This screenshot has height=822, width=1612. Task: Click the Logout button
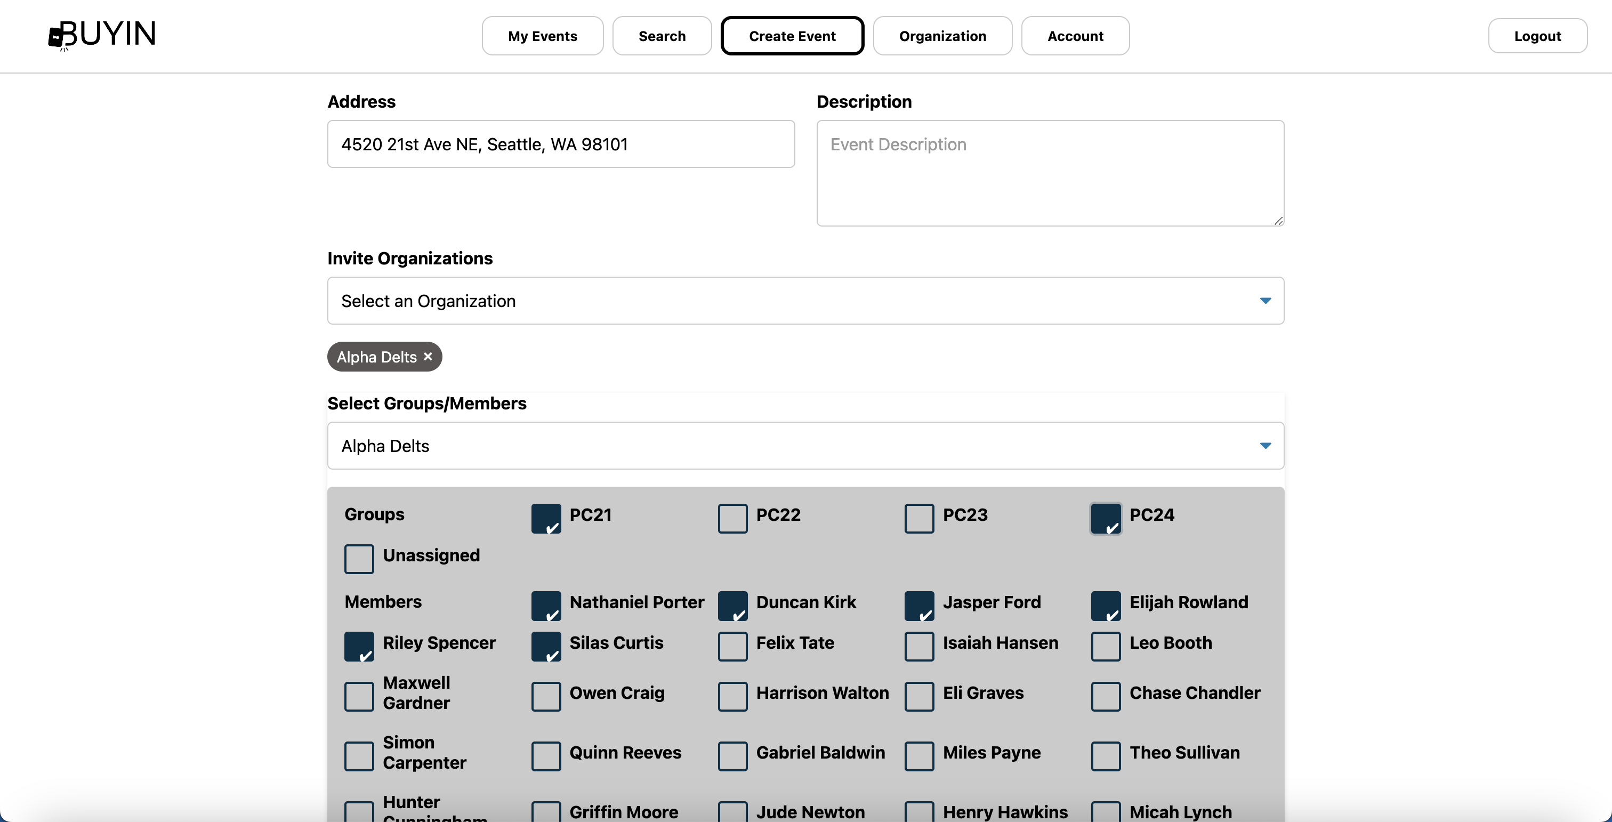point(1537,36)
